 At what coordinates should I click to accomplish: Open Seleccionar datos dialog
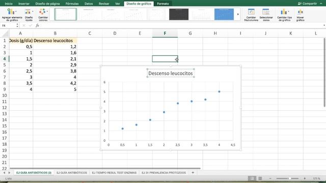coord(266,15)
